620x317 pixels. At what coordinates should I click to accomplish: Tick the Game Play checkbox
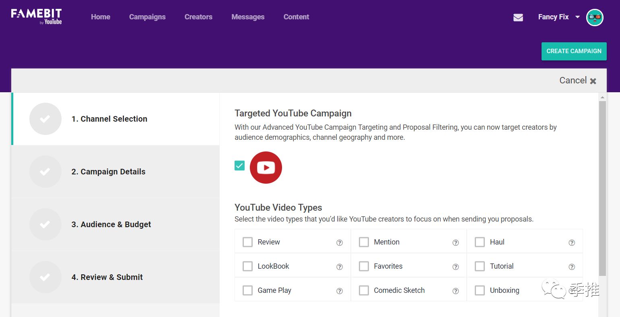[x=247, y=290]
